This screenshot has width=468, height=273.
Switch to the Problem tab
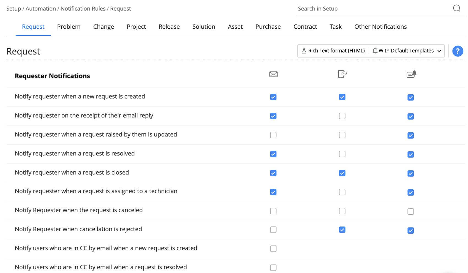click(69, 27)
